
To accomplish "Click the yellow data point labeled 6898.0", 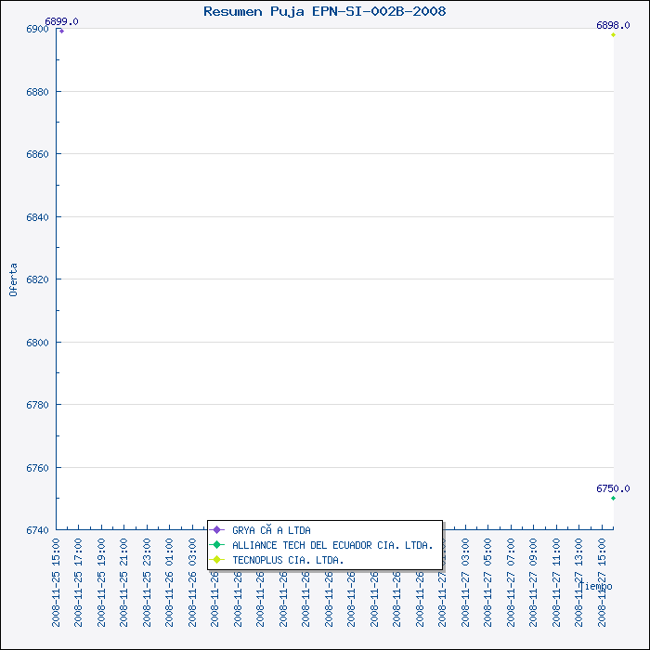I will (x=613, y=34).
